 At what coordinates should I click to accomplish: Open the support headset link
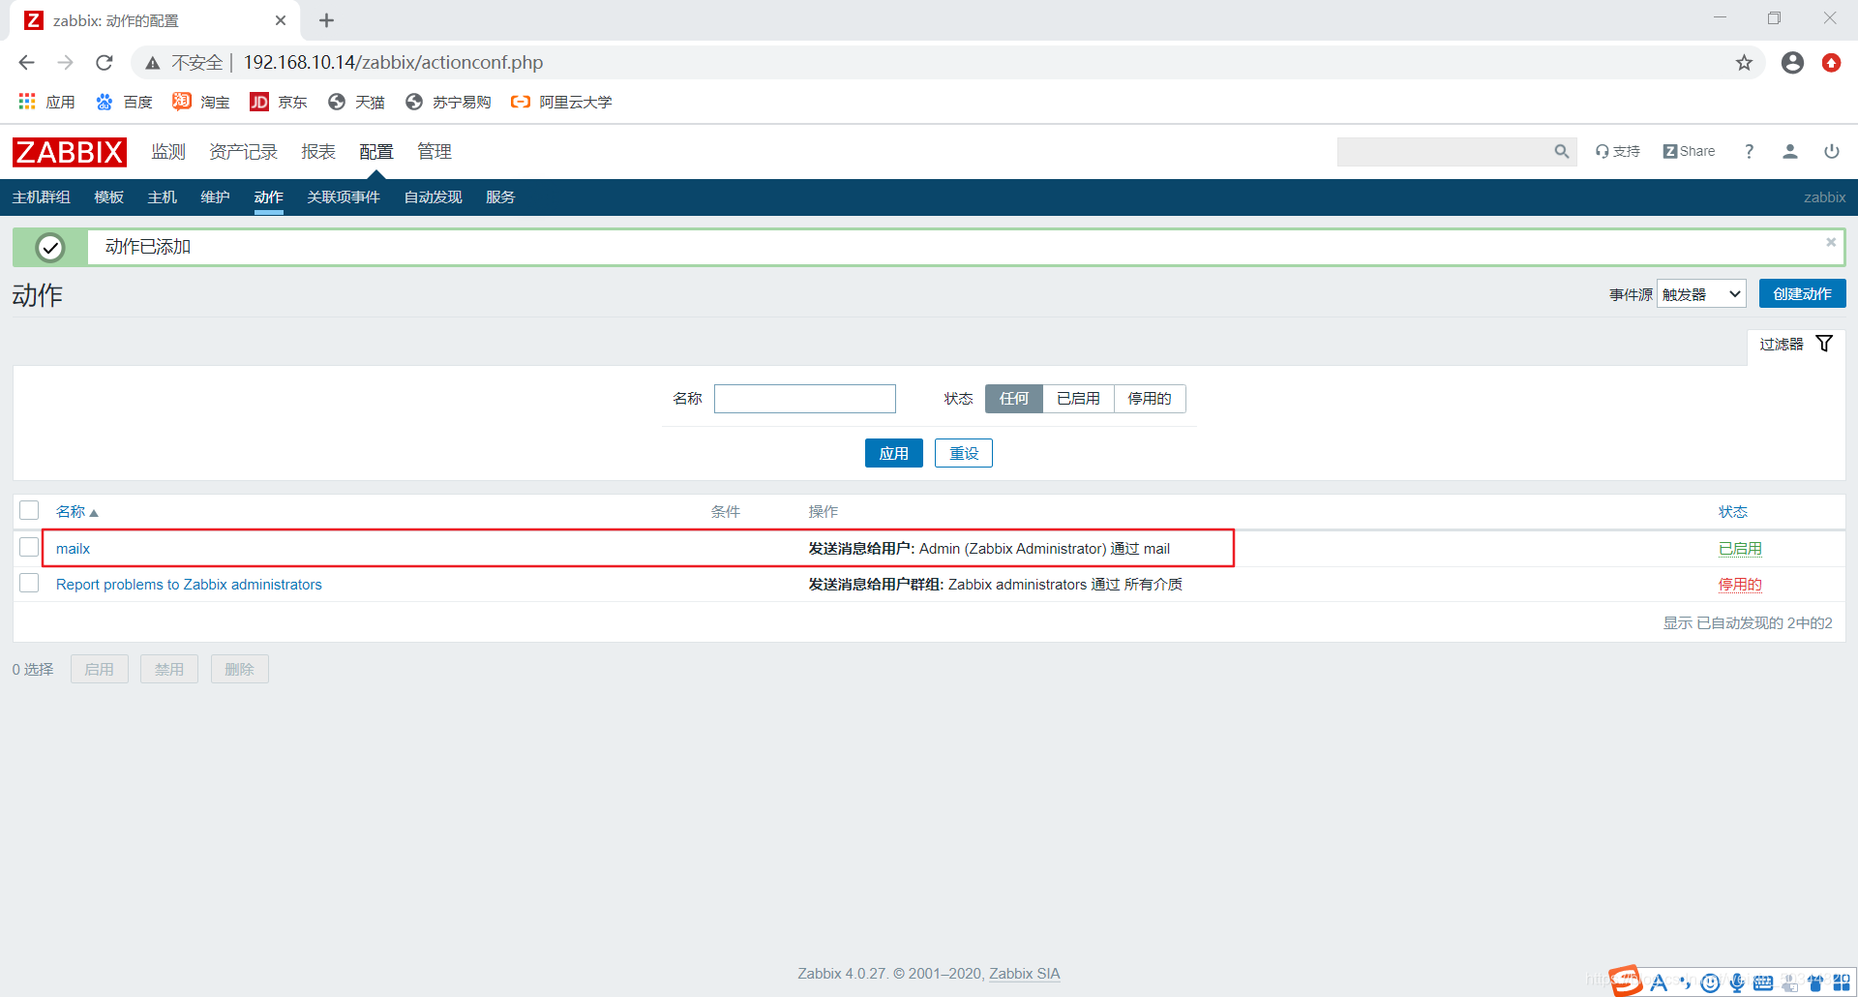click(x=1618, y=151)
